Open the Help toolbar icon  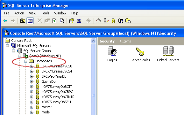pos(71,21)
